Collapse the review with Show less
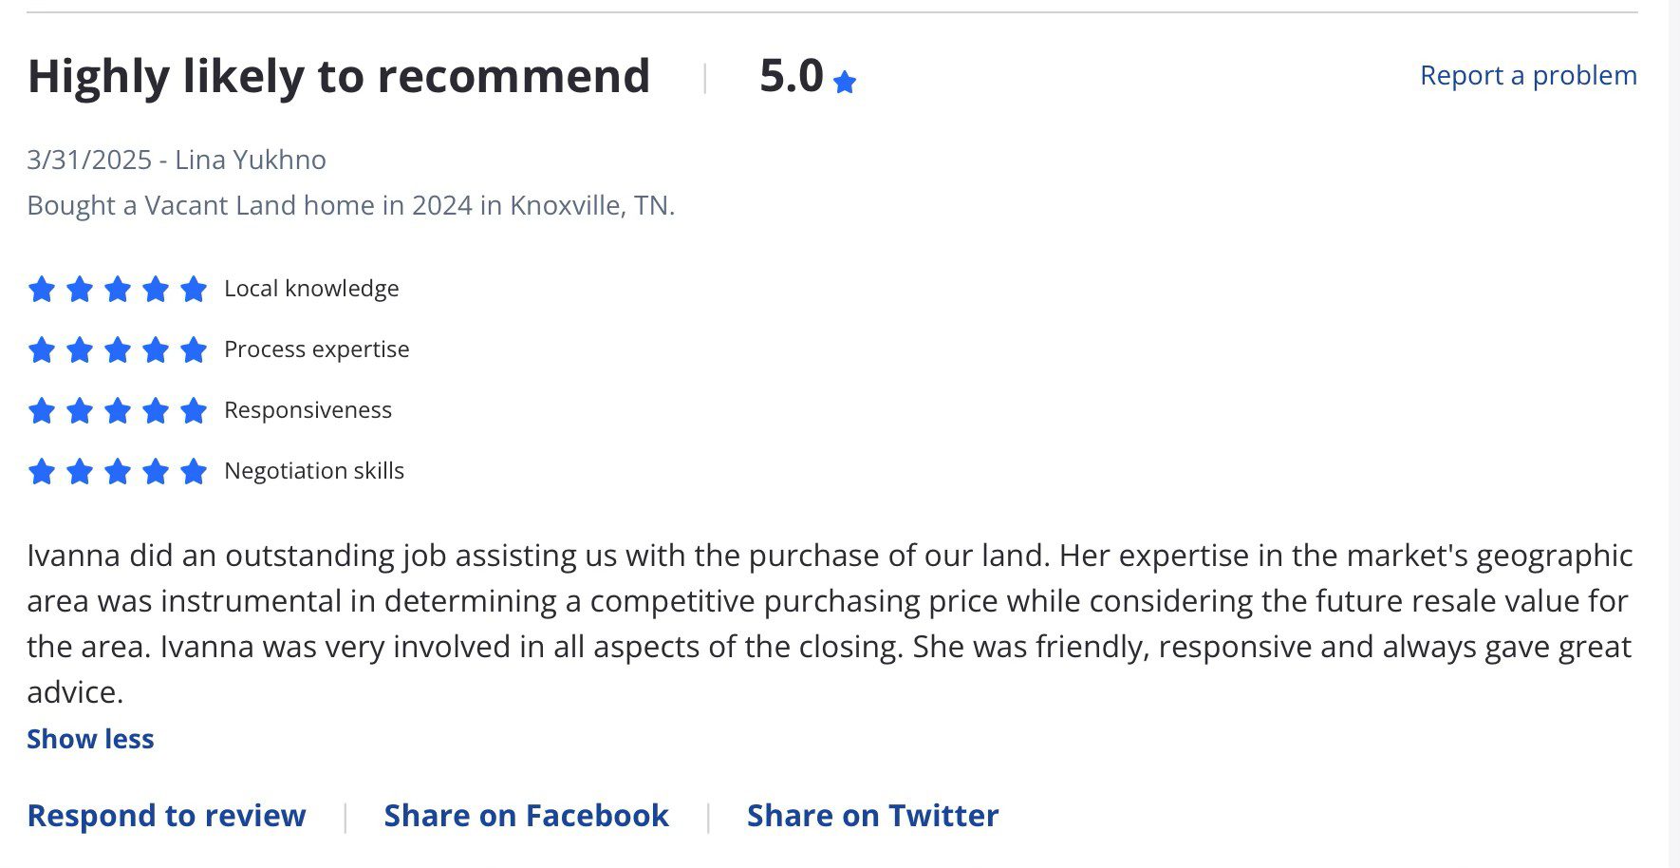Viewport: 1680px width, 868px height. tap(90, 739)
